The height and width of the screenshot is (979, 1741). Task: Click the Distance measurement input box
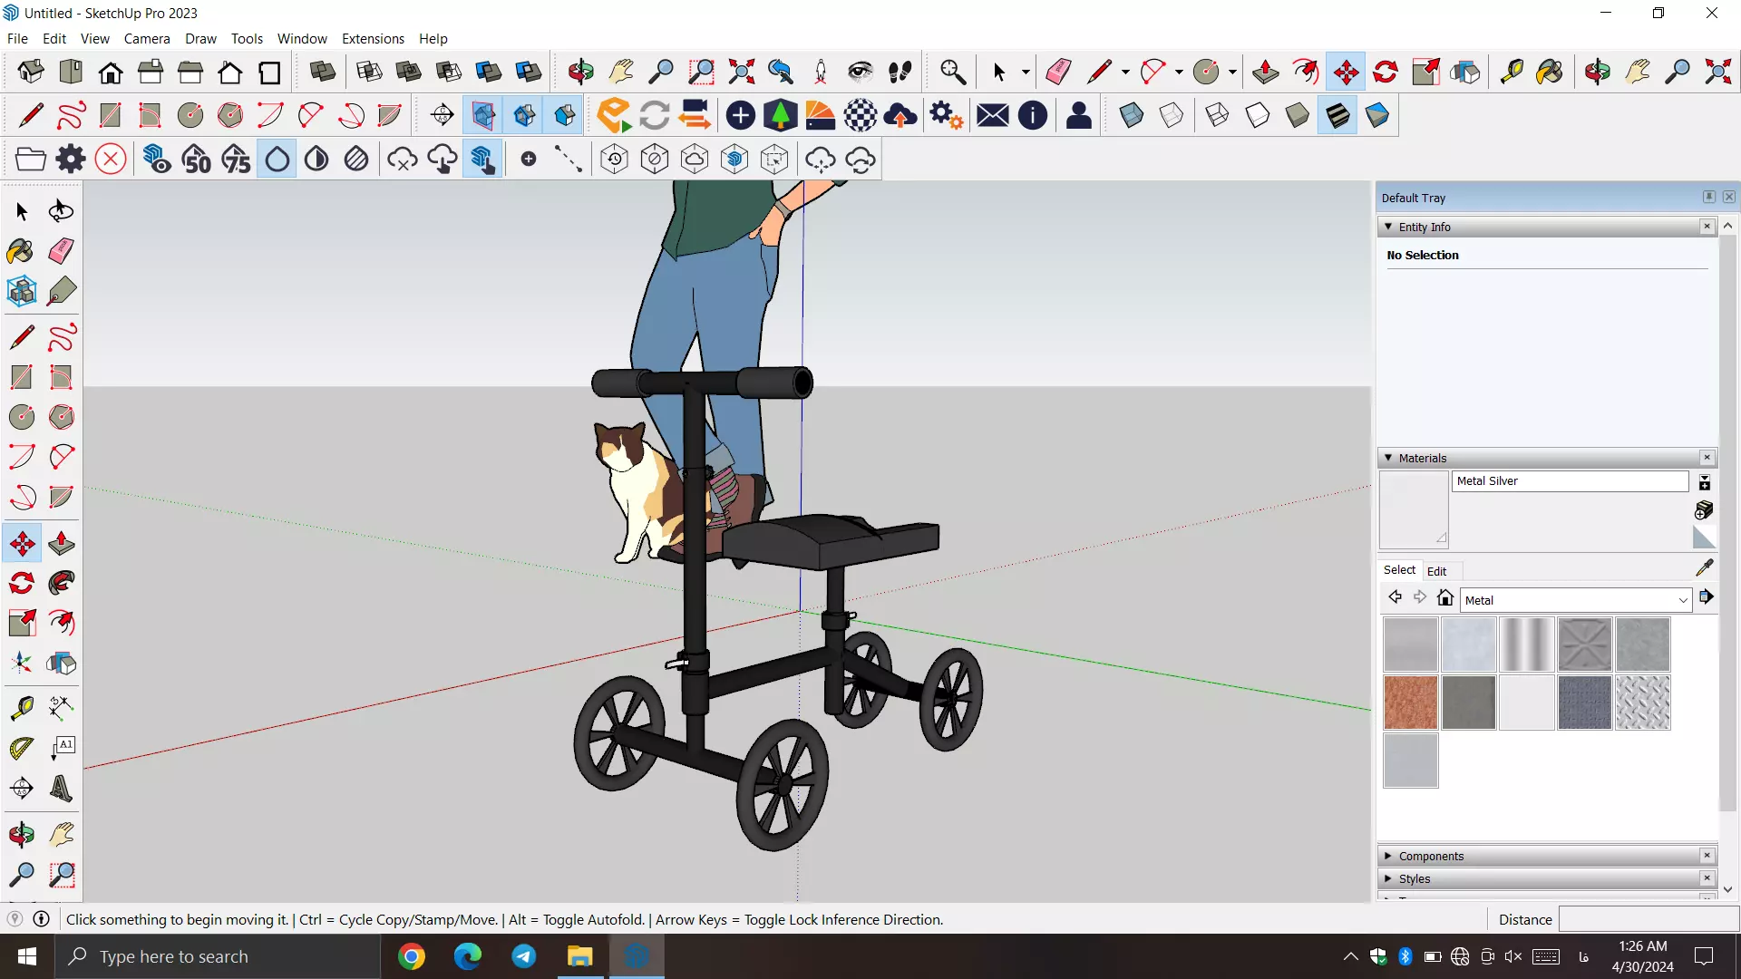coord(1648,919)
